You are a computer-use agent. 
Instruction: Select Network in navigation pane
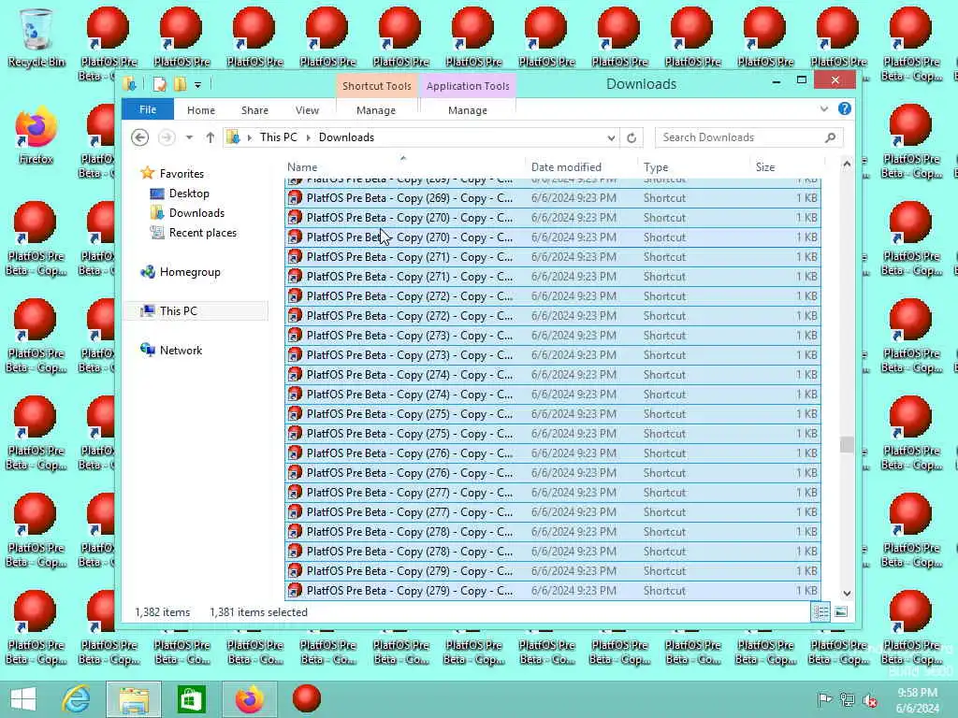[181, 350]
